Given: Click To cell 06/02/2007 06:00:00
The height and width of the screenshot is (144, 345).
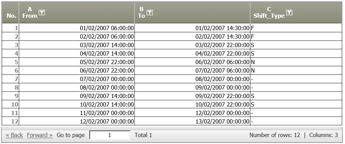Looking at the screenshot, I should tap(192, 62).
